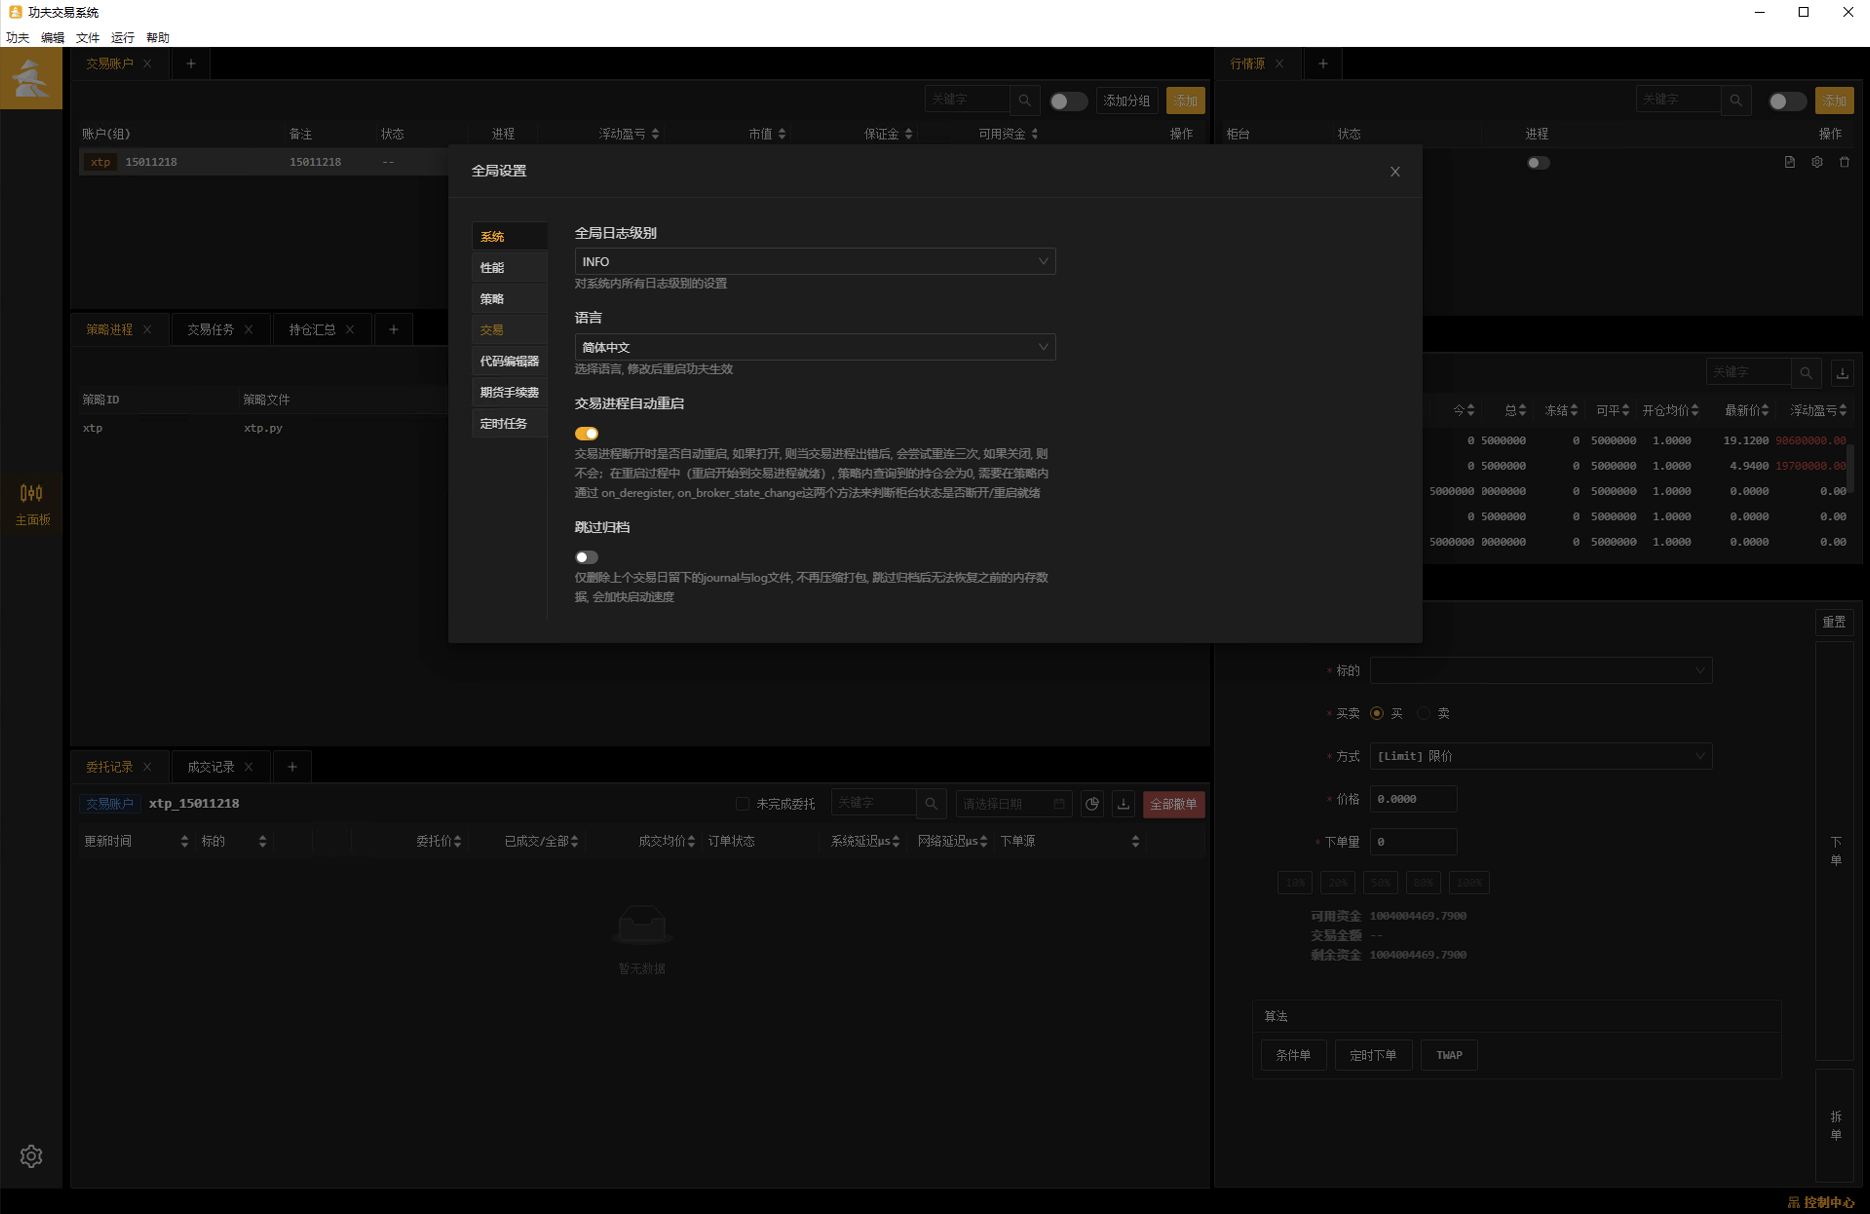Close the 持仓汇总 tab
This screenshot has width=1870, height=1214.
(350, 329)
